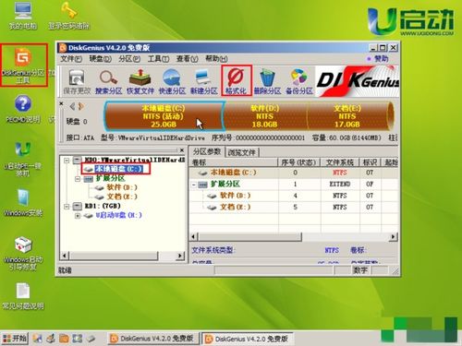
Task: Click the 保存更改 save changes icon
Action: 77,81
